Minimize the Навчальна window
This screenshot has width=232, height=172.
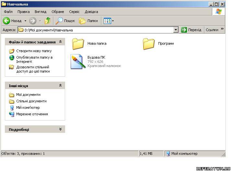pyautogui.click(x=211, y=4)
